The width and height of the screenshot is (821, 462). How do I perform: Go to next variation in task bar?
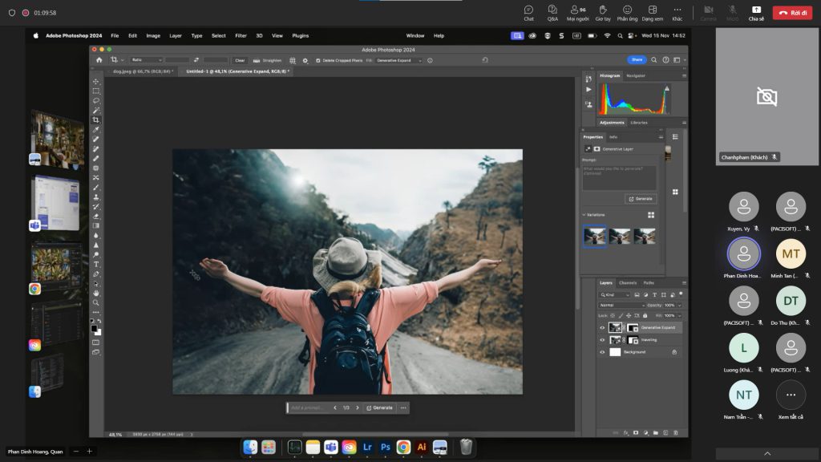(358, 407)
